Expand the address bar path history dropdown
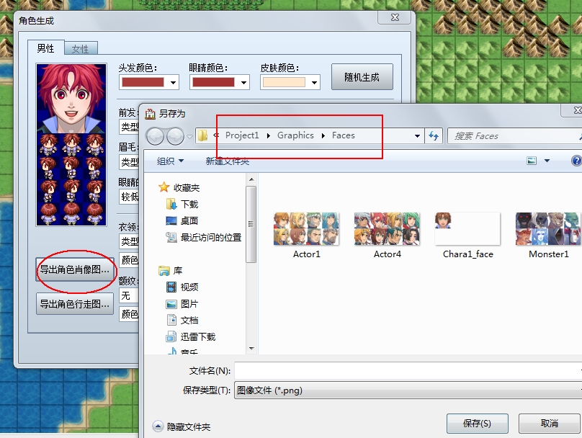582x438 pixels. click(x=417, y=136)
